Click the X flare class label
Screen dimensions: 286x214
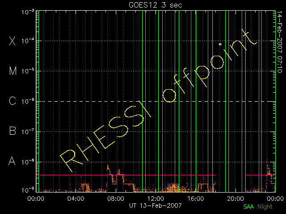pos(12,41)
